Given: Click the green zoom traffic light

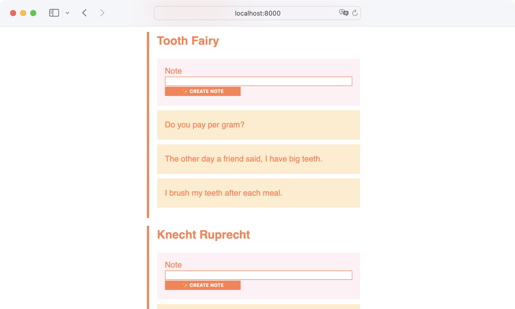Looking at the screenshot, I should pyautogui.click(x=33, y=13).
